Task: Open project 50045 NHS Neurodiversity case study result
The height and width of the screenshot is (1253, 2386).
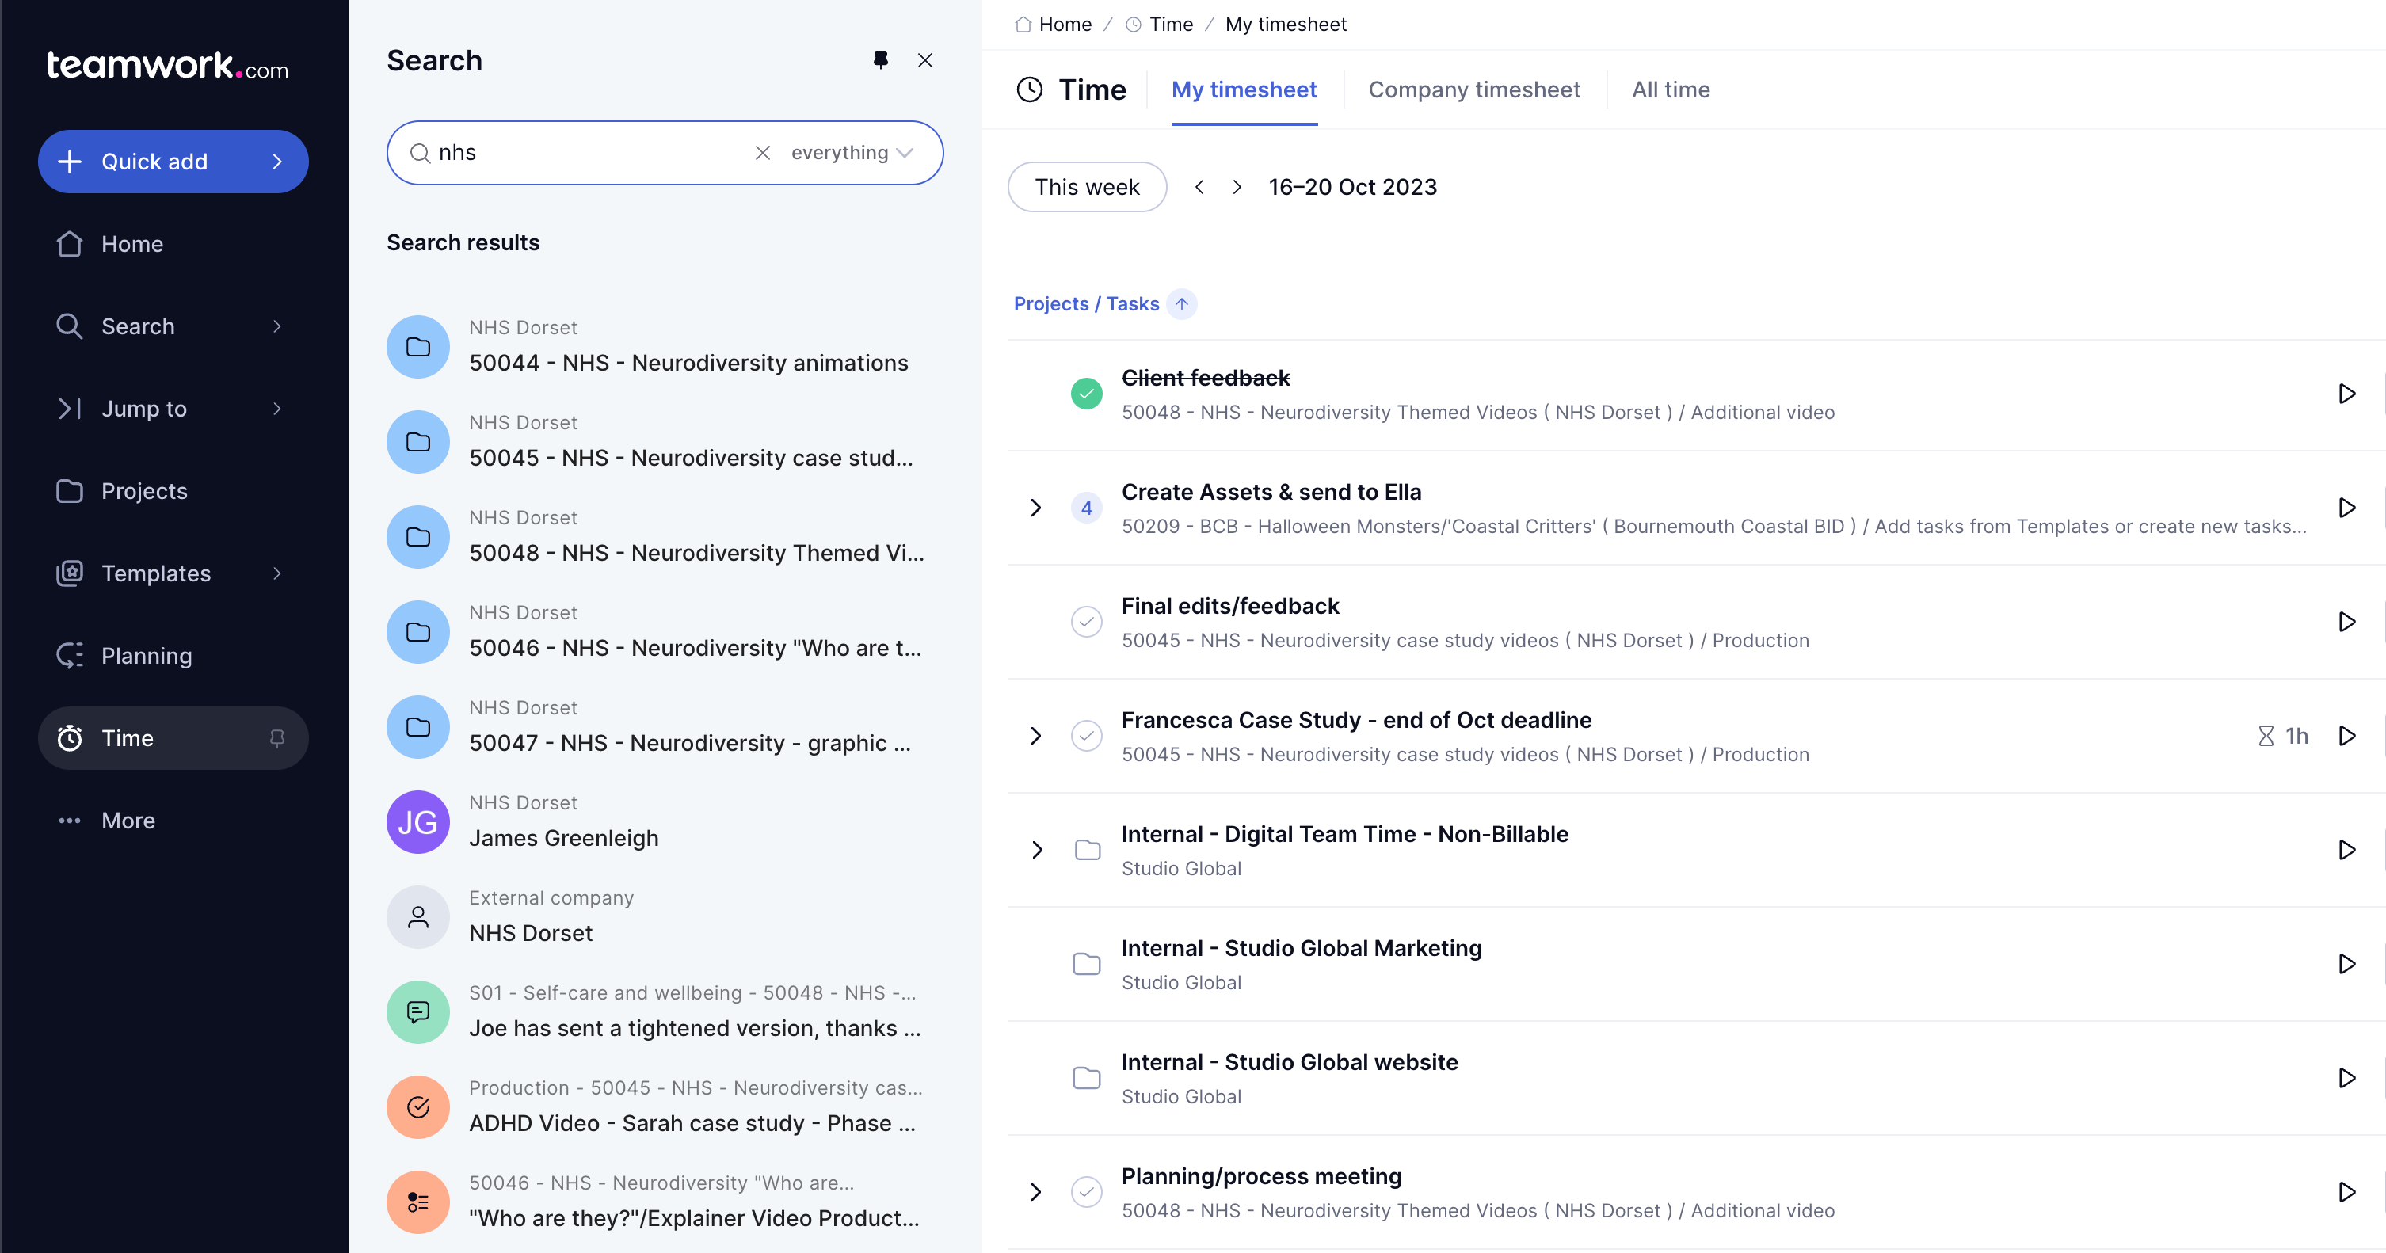Action: (x=664, y=442)
